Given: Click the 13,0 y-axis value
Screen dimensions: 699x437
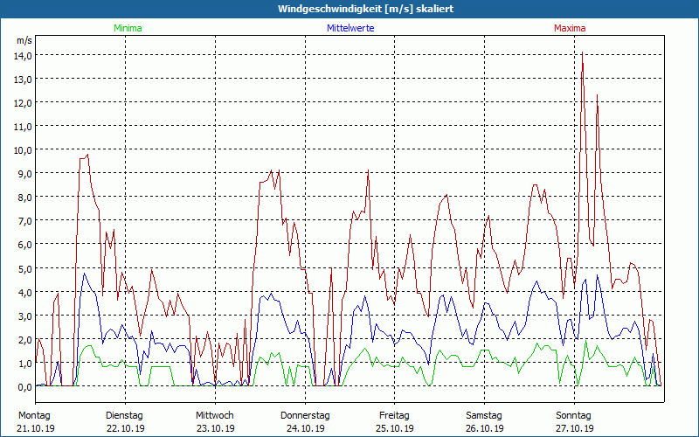Looking at the screenshot, I should (23, 80).
